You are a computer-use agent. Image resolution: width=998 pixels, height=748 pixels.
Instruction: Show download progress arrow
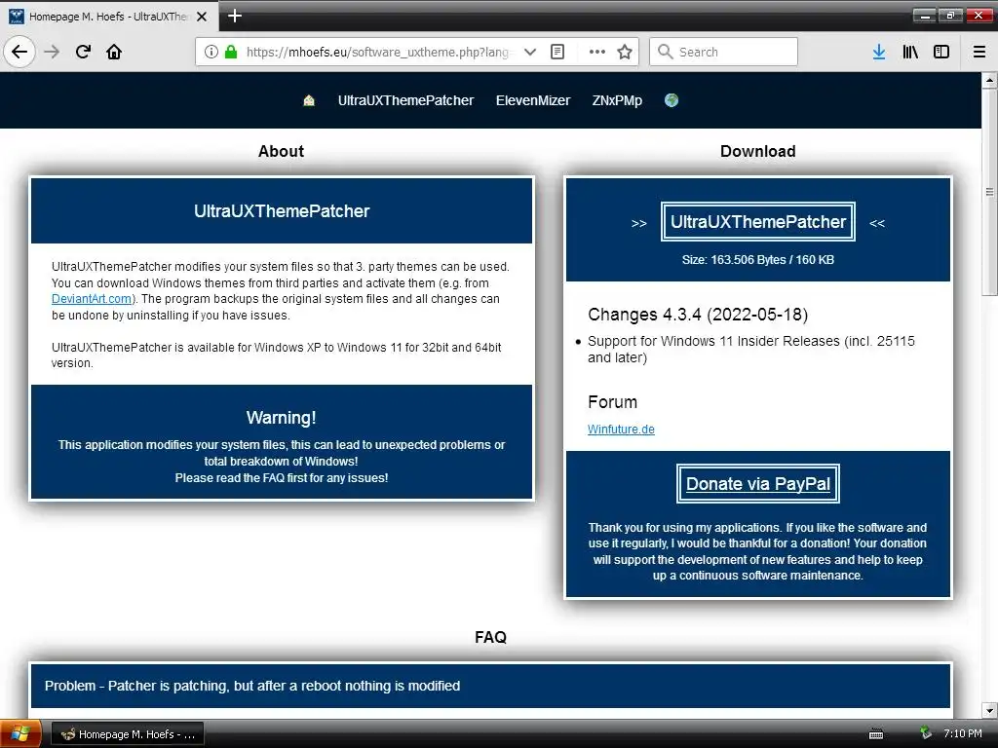tap(879, 52)
